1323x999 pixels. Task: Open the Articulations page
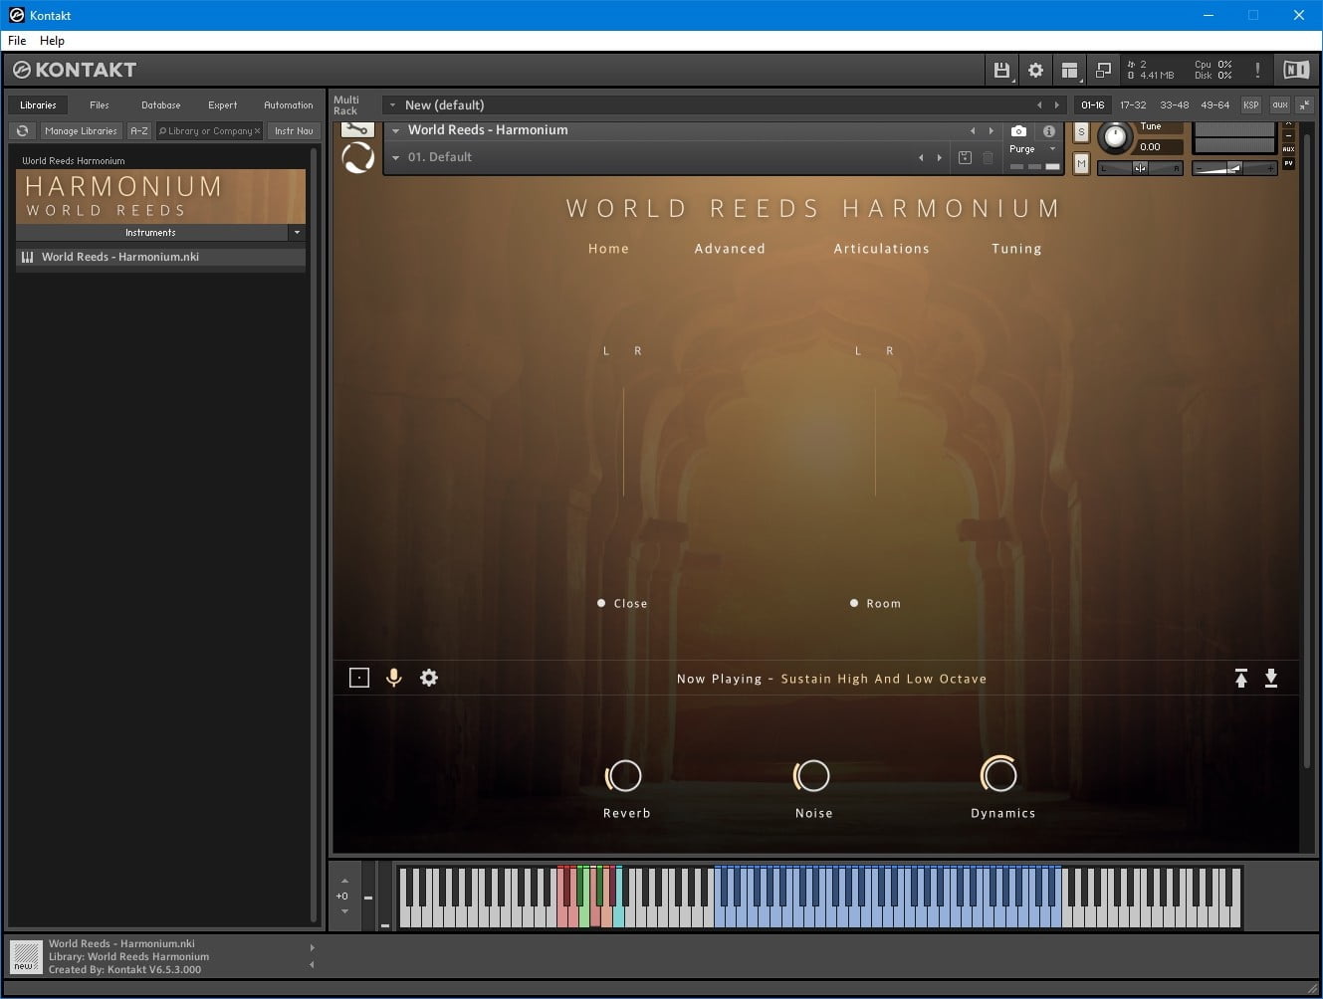[881, 249]
